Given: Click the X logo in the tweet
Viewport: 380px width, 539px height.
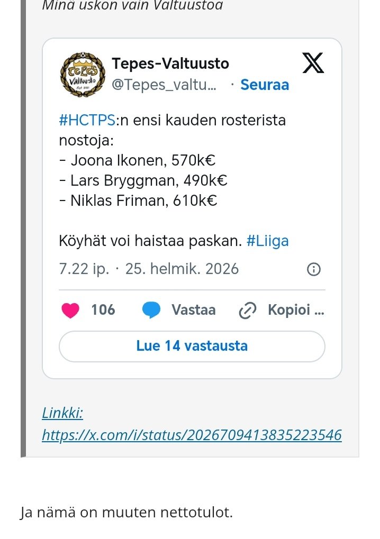Looking at the screenshot, I should point(313,64).
